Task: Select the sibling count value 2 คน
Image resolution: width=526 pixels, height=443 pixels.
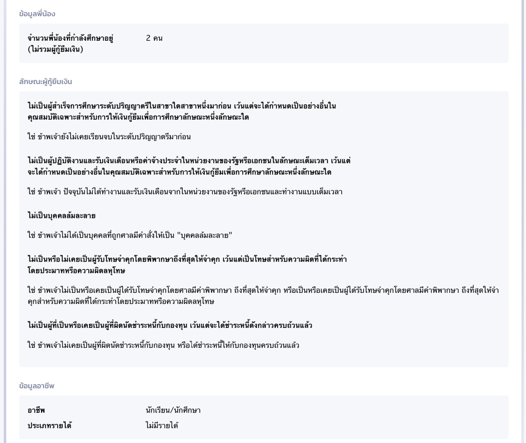Action: [x=154, y=38]
